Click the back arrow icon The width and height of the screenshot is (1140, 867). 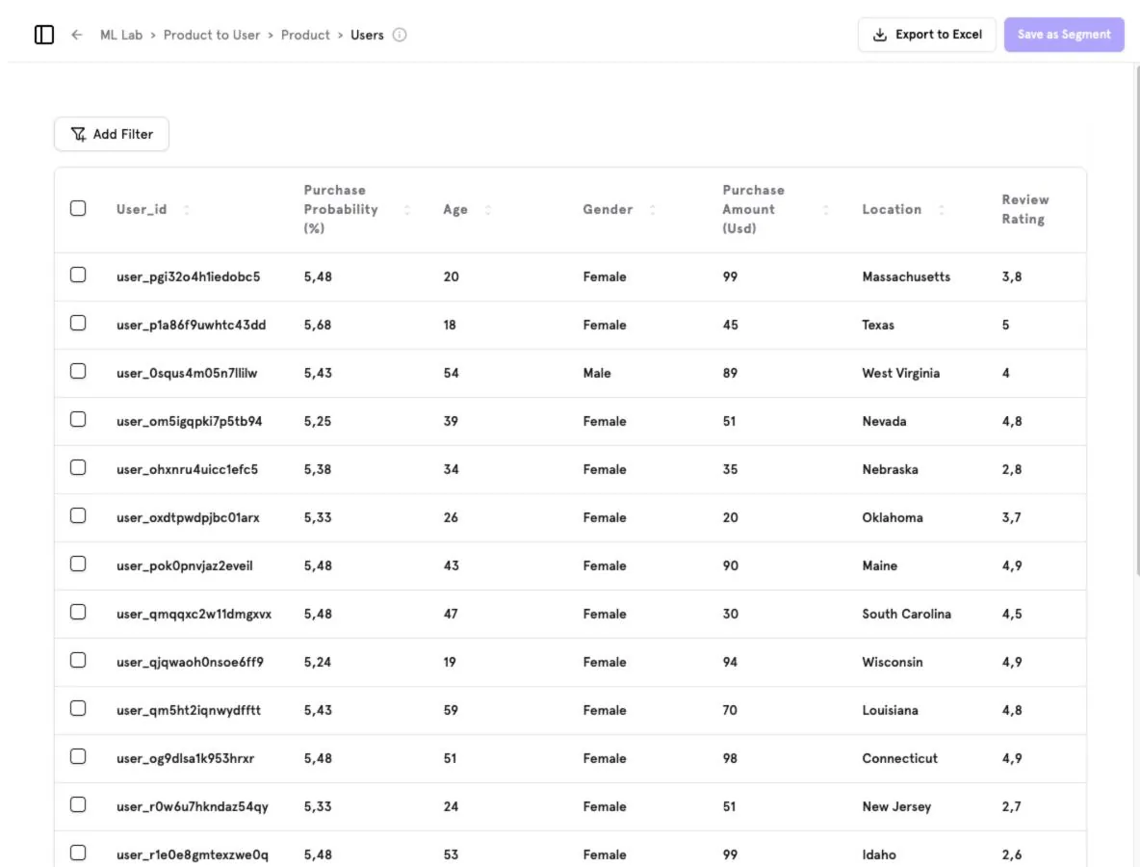click(x=77, y=34)
